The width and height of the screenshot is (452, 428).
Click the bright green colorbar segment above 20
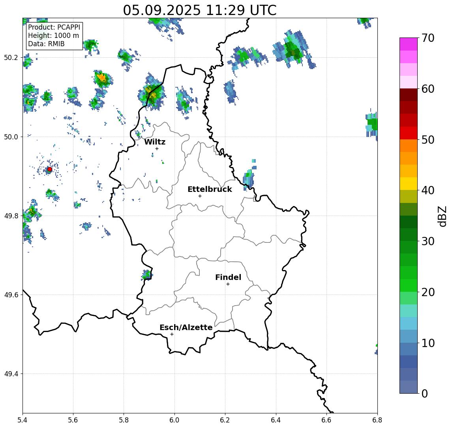click(x=409, y=285)
